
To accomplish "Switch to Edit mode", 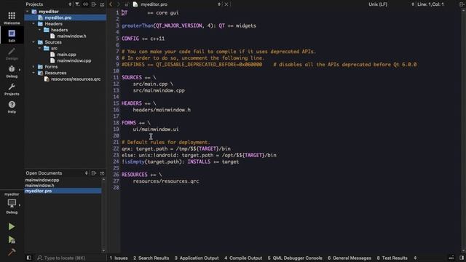I will click(x=12, y=36).
